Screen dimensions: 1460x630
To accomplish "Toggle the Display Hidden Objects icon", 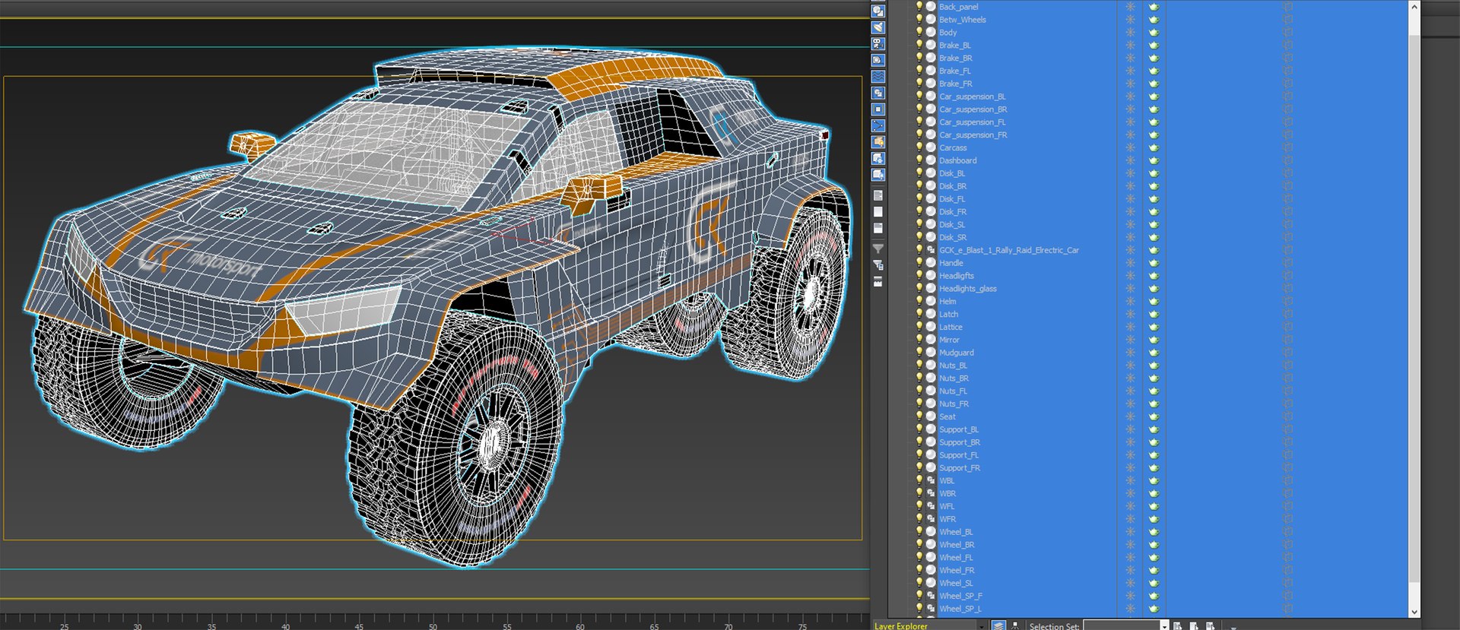I will 878,175.
